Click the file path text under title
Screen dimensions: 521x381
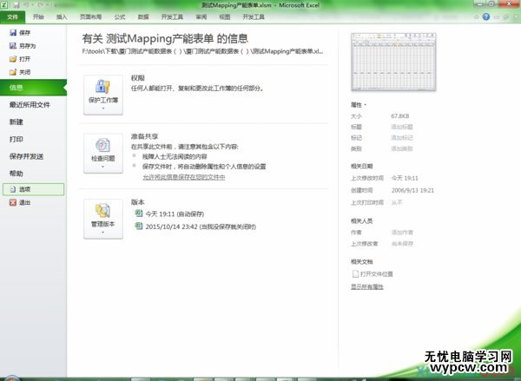click(x=202, y=51)
